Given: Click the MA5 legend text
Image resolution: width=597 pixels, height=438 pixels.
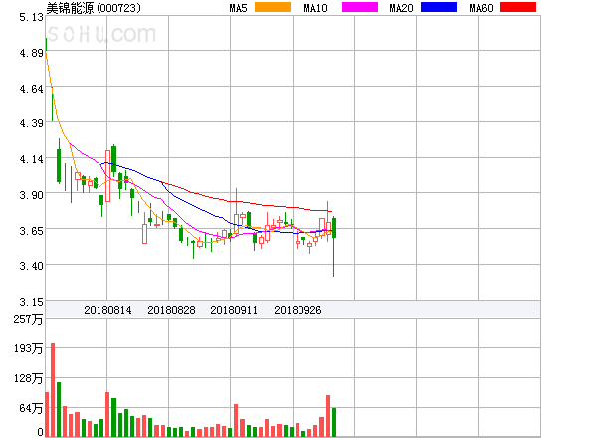Looking at the screenshot, I should point(239,8).
